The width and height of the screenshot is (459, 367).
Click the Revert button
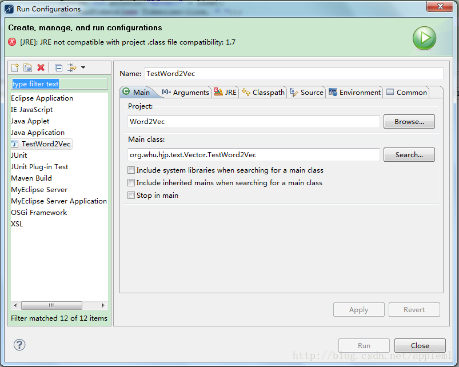tap(414, 310)
